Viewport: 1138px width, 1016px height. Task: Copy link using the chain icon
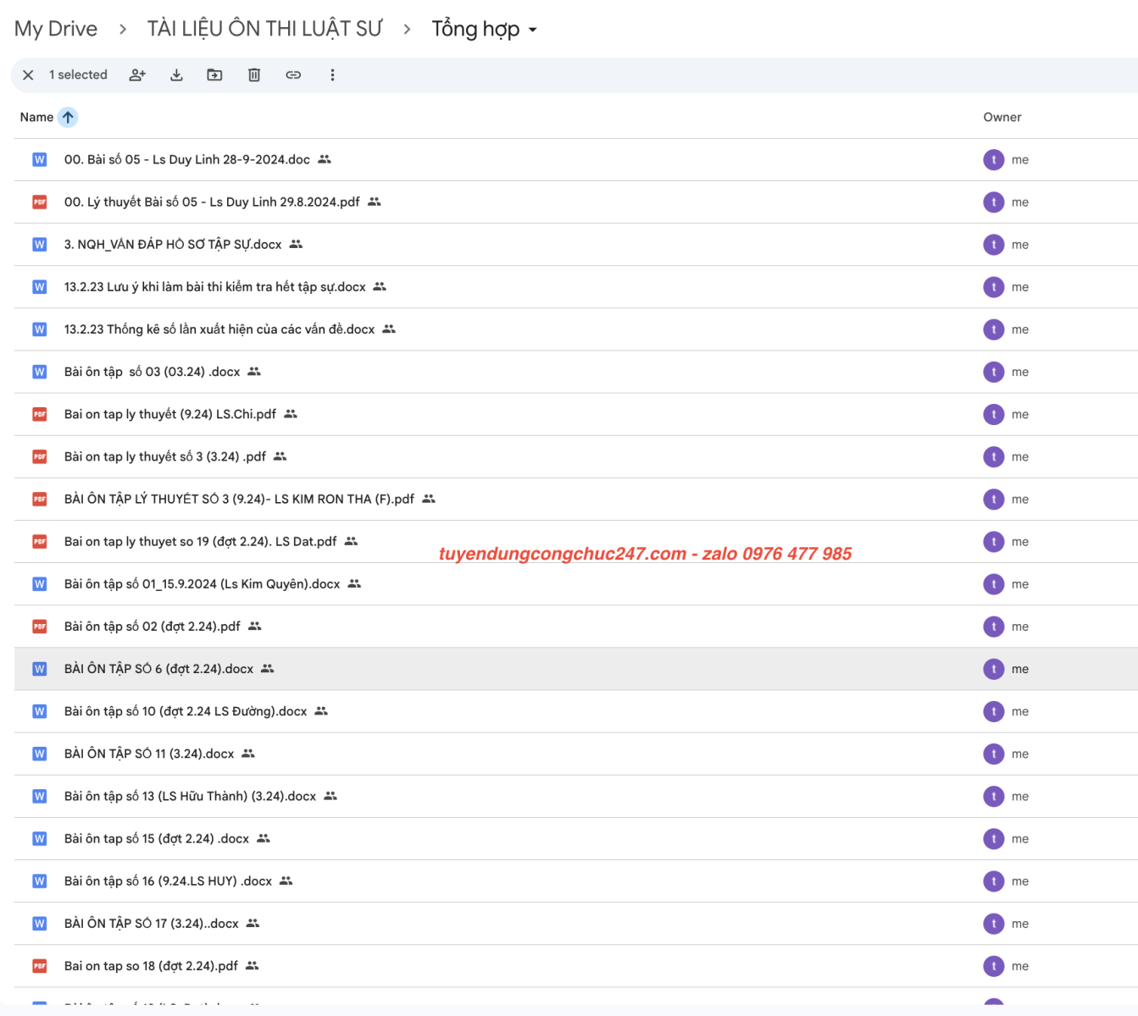[293, 75]
